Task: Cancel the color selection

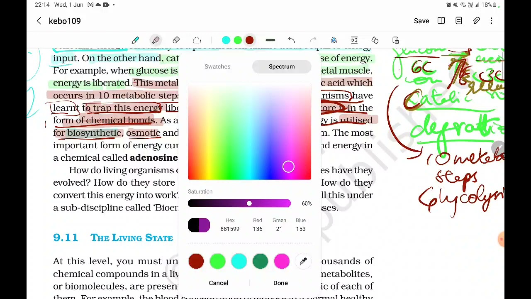Action: [x=219, y=283]
